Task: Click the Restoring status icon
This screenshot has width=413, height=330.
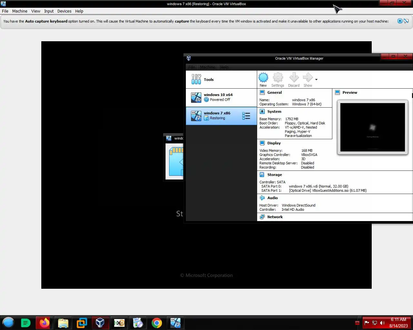Action: coord(206,118)
